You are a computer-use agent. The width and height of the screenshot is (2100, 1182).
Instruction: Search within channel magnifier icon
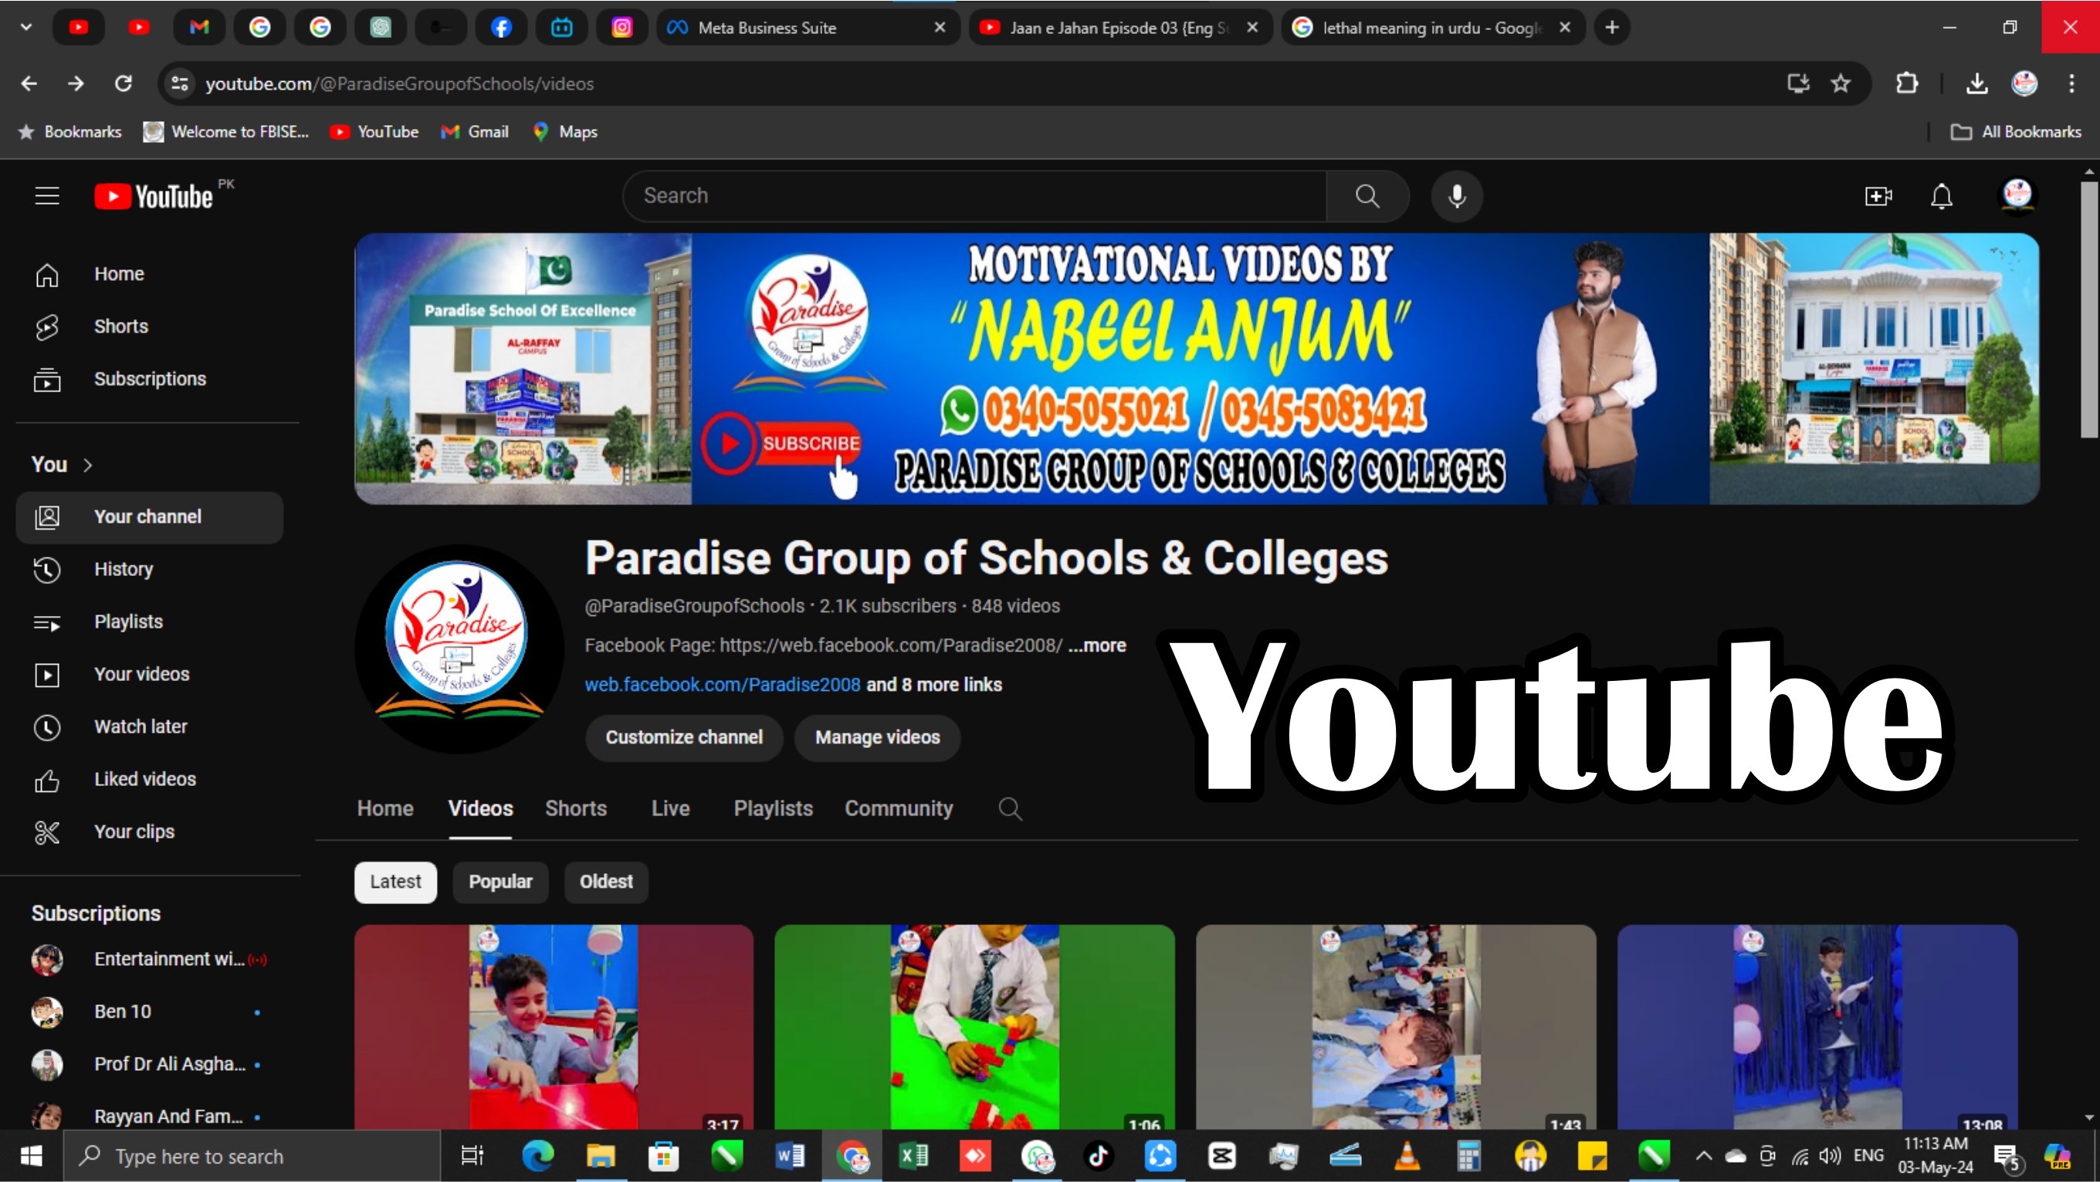click(x=1009, y=808)
